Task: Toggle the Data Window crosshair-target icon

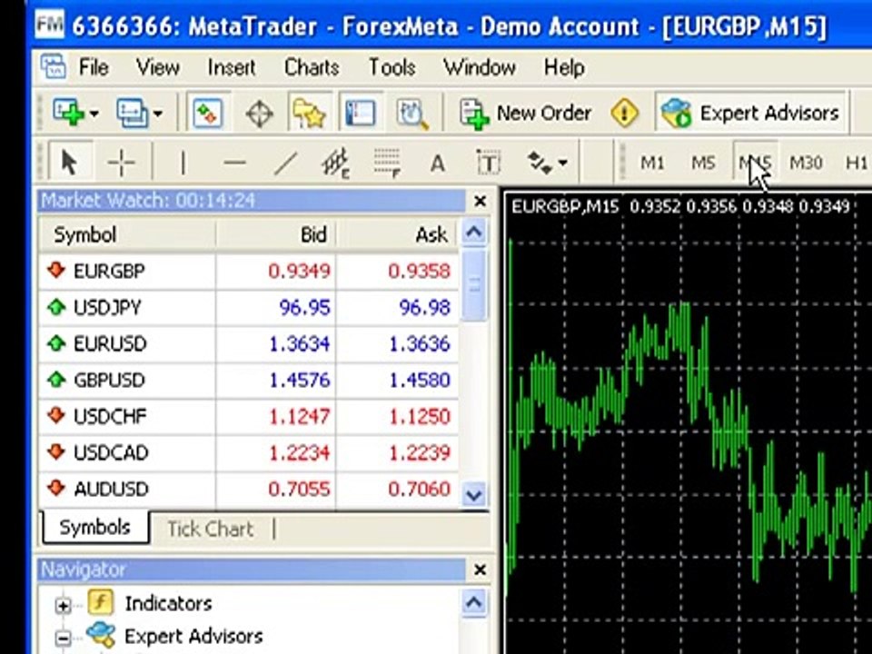Action: coord(259,114)
